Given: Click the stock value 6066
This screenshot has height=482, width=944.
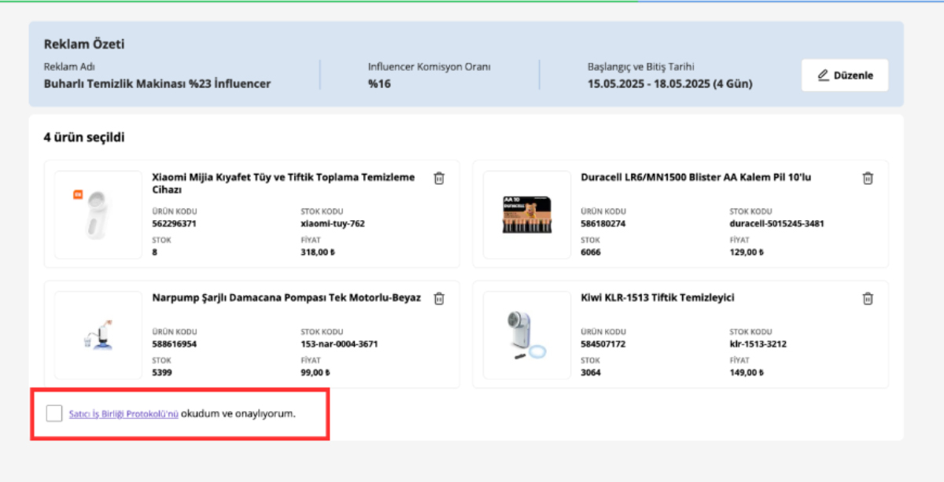Looking at the screenshot, I should coord(591,252).
